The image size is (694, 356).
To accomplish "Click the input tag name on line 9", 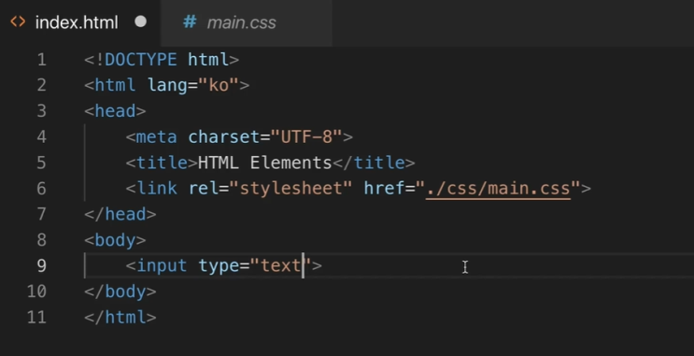I will click(162, 265).
